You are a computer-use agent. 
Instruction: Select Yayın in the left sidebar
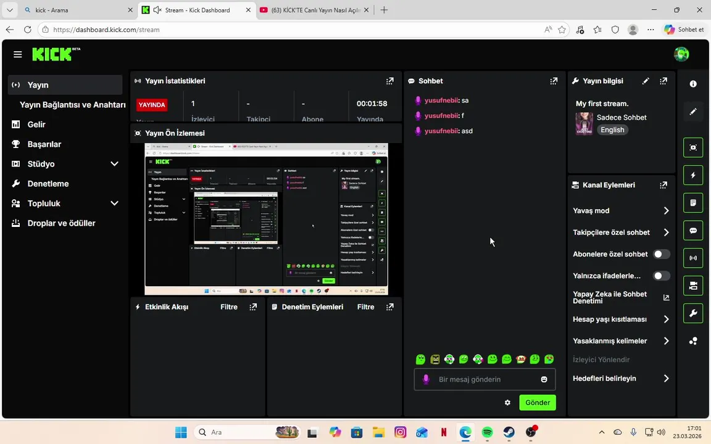point(65,84)
